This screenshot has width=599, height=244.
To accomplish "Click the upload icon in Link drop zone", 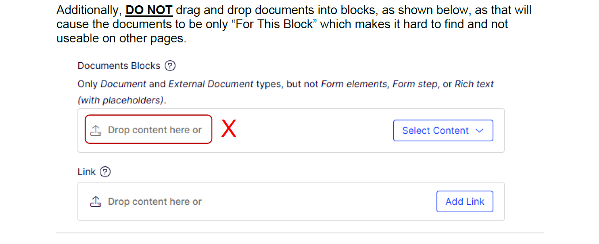I will [96, 202].
